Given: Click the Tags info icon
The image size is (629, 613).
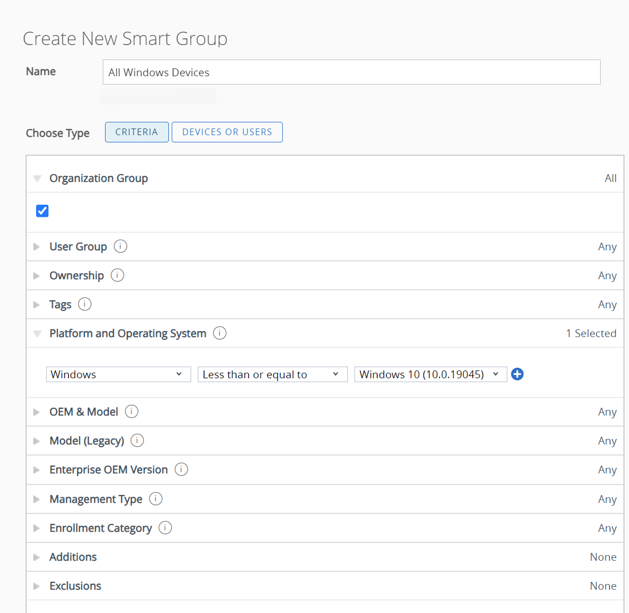Looking at the screenshot, I should [84, 304].
